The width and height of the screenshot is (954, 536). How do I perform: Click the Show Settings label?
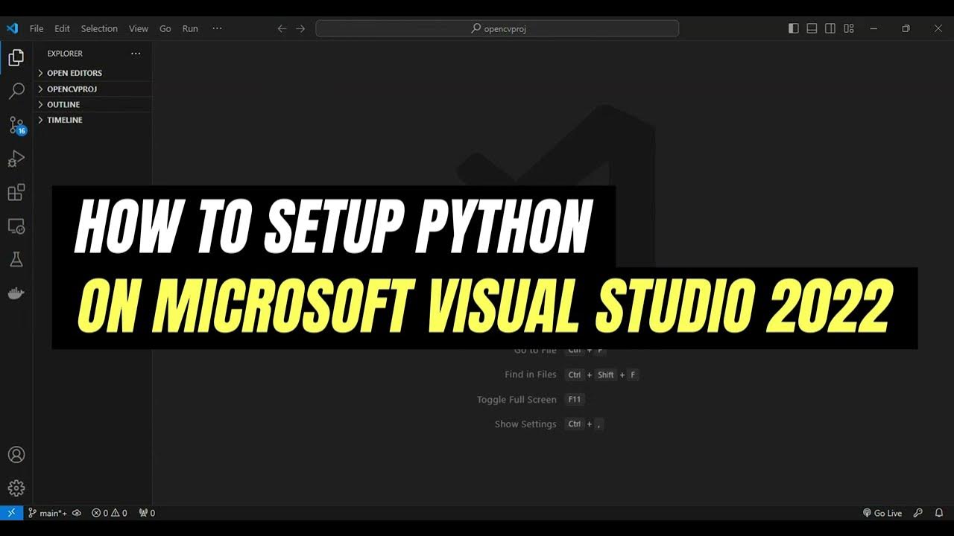coord(525,424)
